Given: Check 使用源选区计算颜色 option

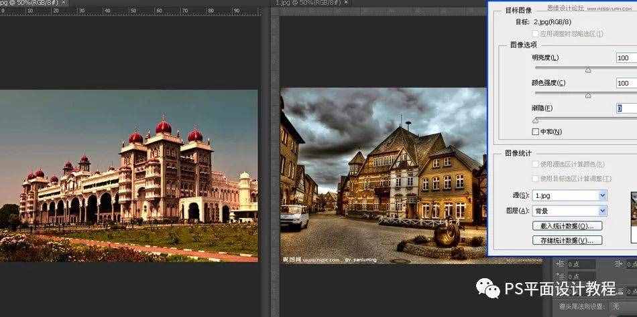Looking at the screenshot, I should [536, 164].
